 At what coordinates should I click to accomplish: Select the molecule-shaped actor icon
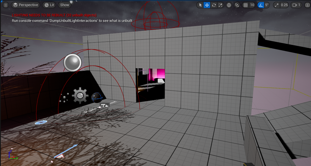point(64,98)
